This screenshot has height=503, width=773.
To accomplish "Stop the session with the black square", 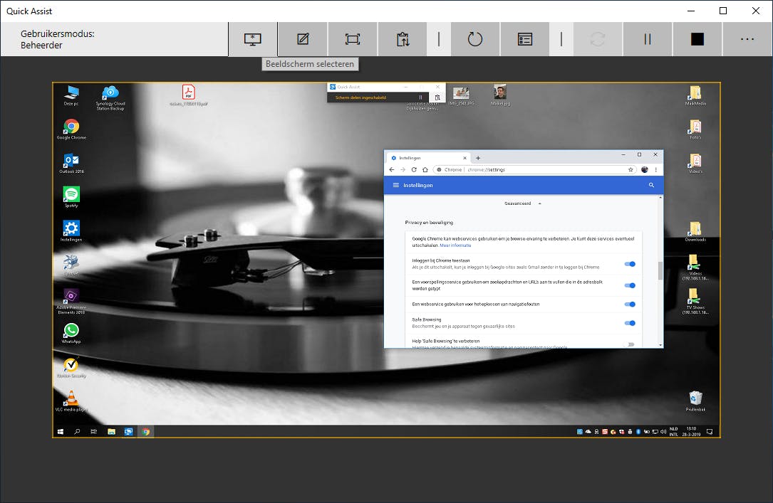I will pyautogui.click(x=697, y=40).
